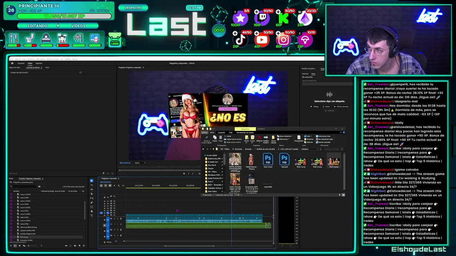
Task: Select the Razor tool
Action: 92,194
